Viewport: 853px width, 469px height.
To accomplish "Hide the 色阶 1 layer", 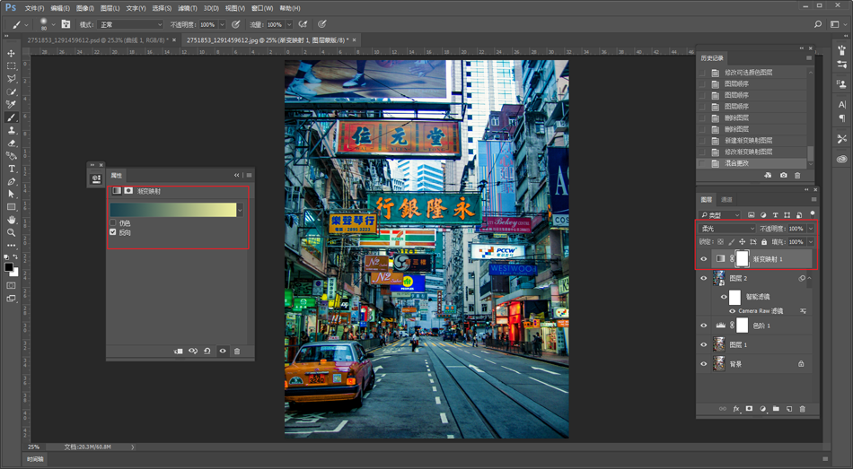I will click(x=703, y=326).
